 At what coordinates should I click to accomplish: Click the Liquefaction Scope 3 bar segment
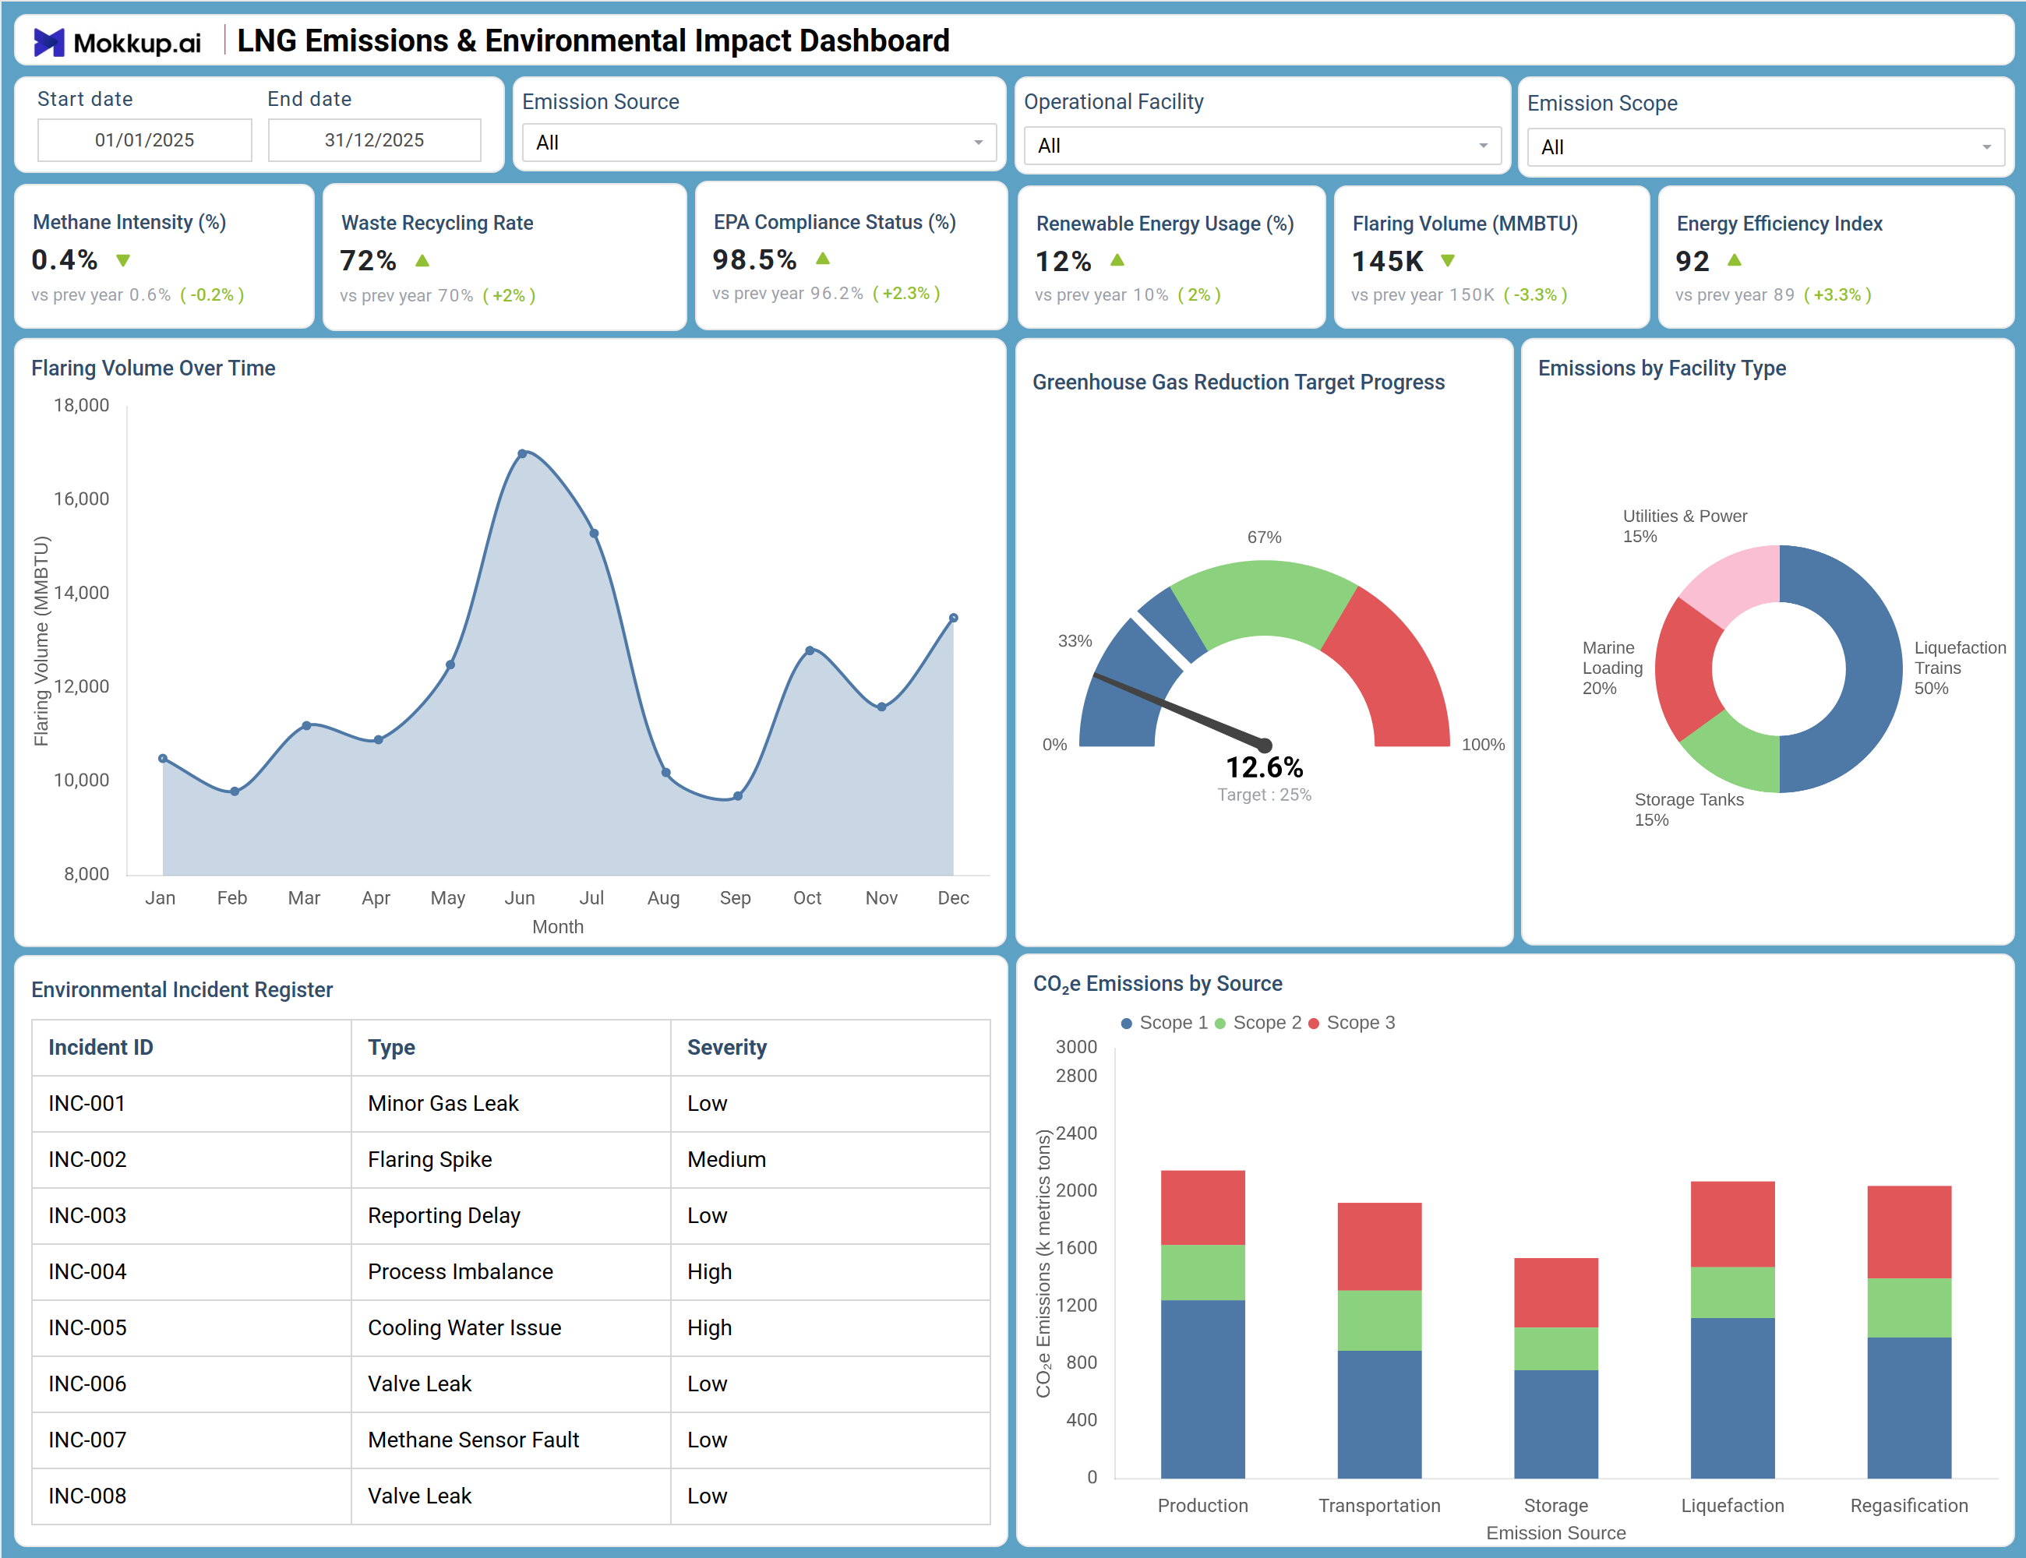pos(1733,1224)
